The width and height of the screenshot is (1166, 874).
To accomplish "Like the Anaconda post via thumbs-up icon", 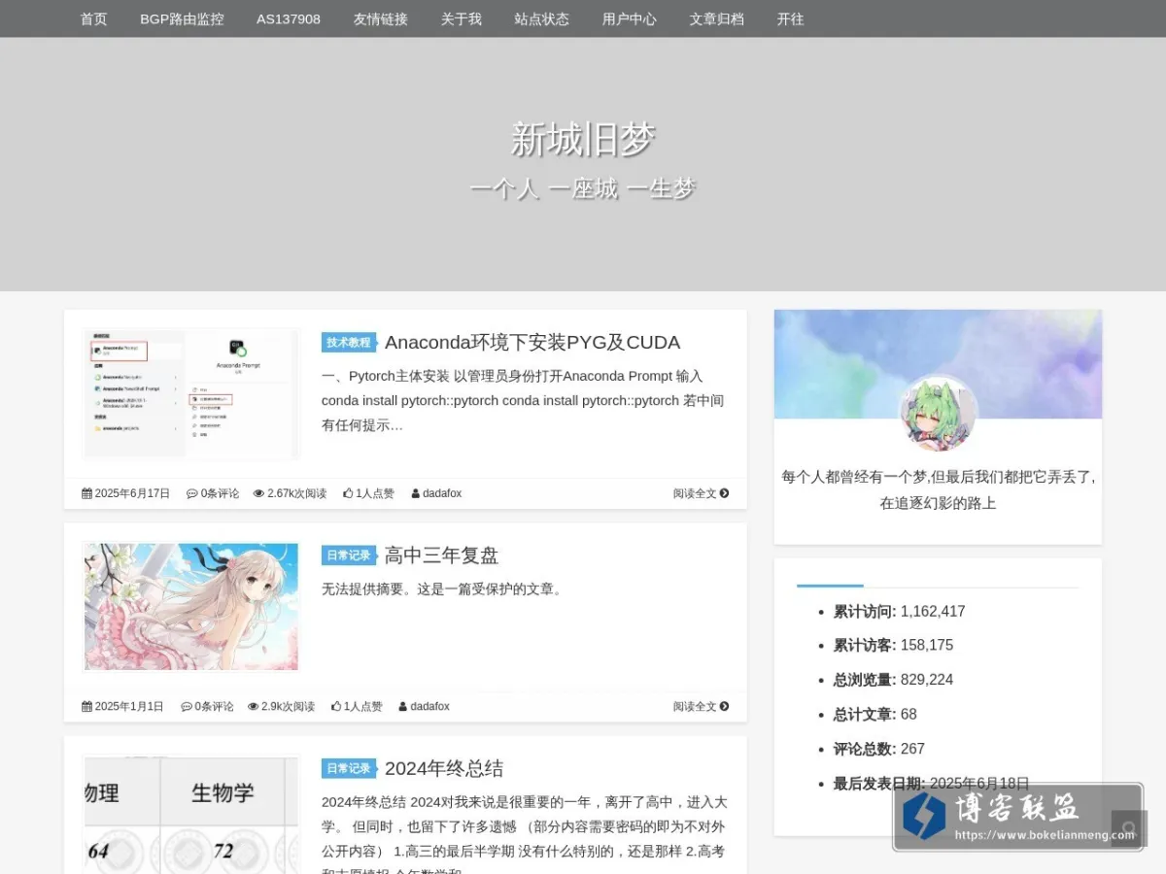I will pos(348,493).
